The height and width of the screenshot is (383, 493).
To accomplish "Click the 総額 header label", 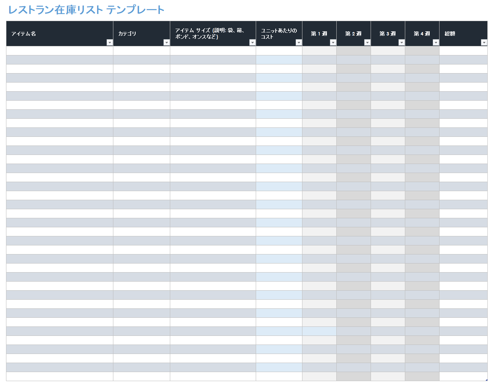I will pos(450,34).
